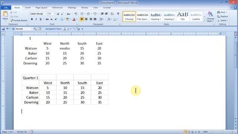The width and height of the screenshot is (238, 134).
Task: Click the zoom slider handle
Action: pyautogui.click(x=222, y=132)
